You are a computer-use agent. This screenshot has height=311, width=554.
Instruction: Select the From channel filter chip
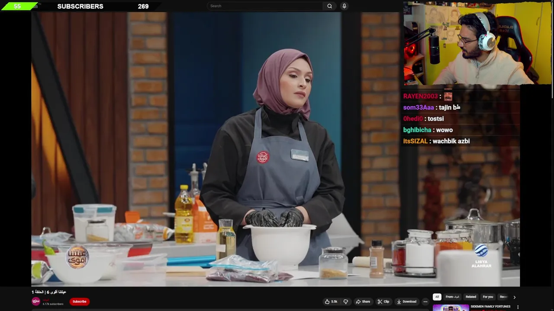pos(453,297)
